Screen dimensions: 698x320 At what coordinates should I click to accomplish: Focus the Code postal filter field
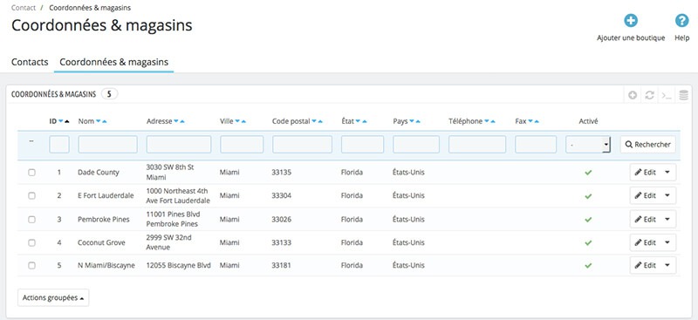[302, 145]
